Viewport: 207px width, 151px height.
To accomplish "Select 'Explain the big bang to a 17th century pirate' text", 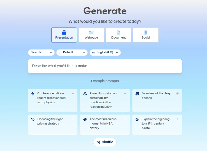I will (x=155, y=123).
